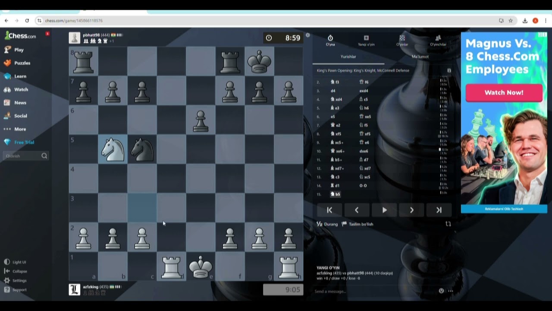Image resolution: width=552 pixels, height=311 pixels.
Task: Open pbhatt98's player avatar
Action: click(x=74, y=38)
